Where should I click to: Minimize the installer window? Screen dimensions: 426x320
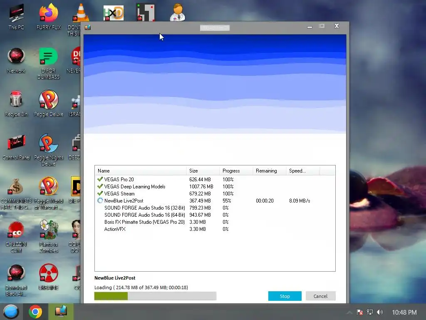(x=310, y=27)
